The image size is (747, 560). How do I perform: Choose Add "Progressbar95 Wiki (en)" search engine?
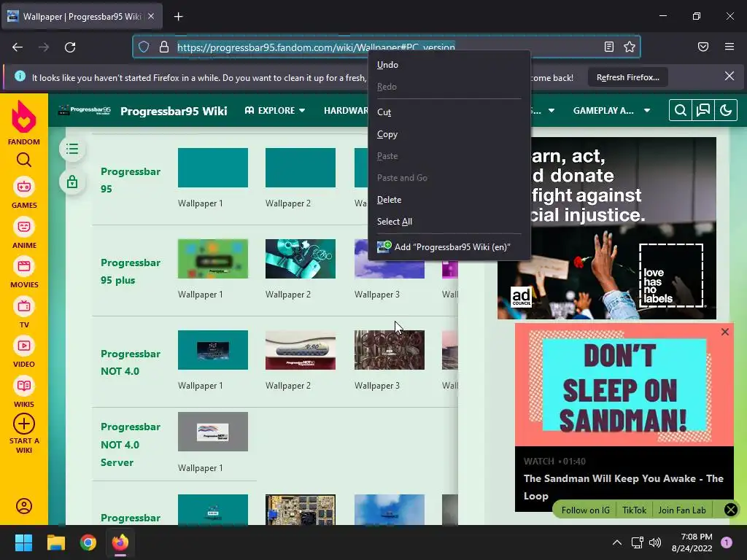pyautogui.click(x=449, y=246)
